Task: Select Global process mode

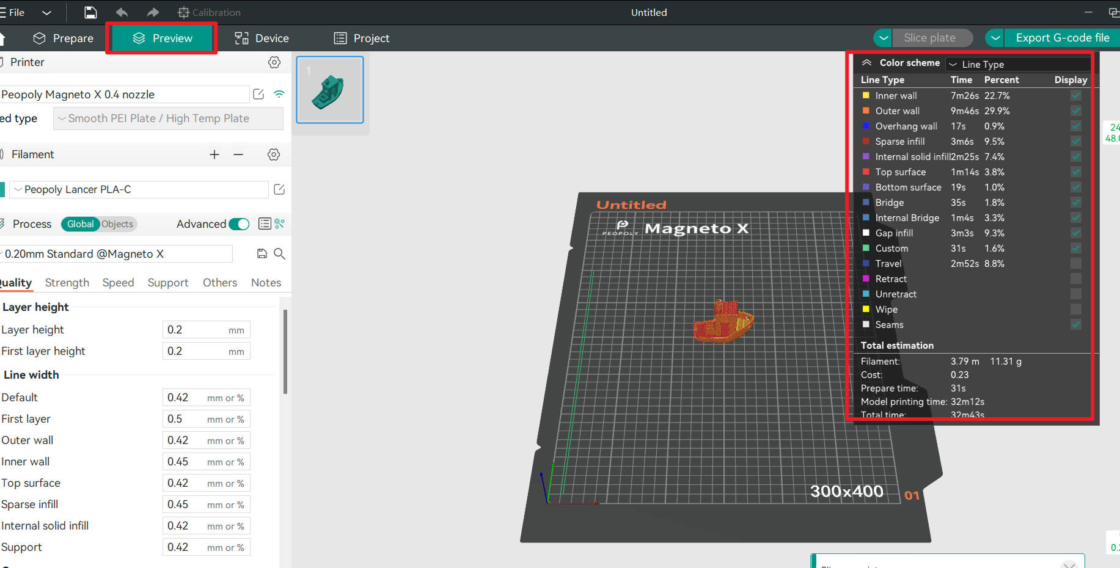Action: click(80, 224)
